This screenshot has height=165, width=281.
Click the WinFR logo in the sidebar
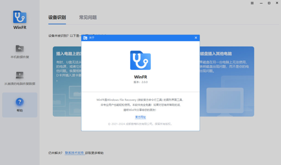(20, 17)
